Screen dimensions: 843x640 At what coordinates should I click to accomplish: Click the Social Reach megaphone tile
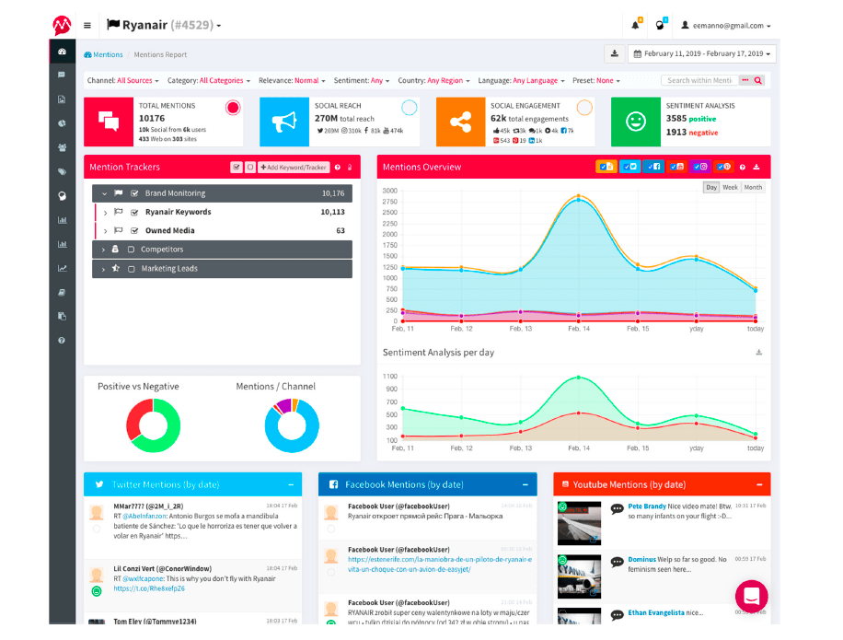[x=284, y=122]
